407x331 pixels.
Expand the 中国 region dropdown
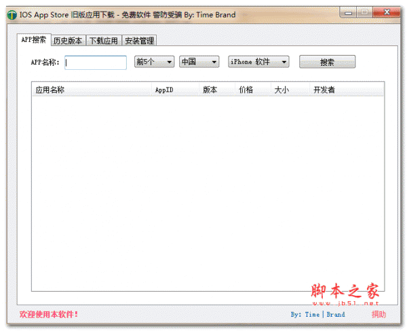click(199, 62)
